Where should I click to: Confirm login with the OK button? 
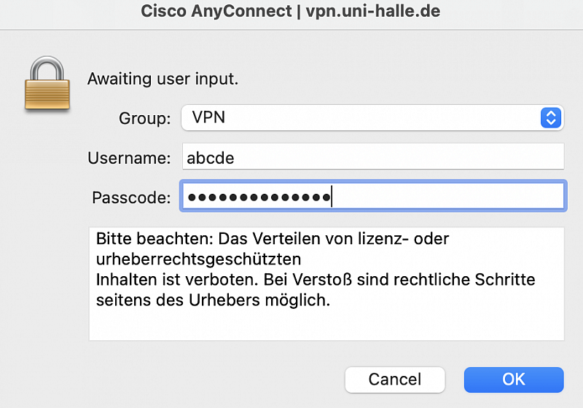click(514, 380)
